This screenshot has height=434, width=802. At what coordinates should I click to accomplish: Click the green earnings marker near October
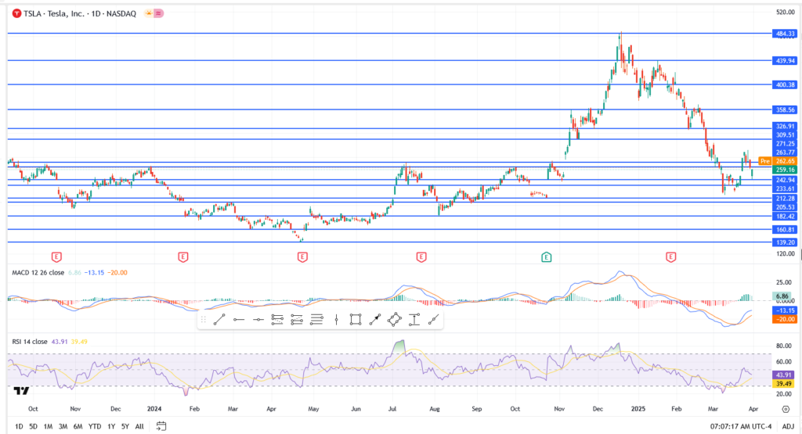(x=546, y=256)
